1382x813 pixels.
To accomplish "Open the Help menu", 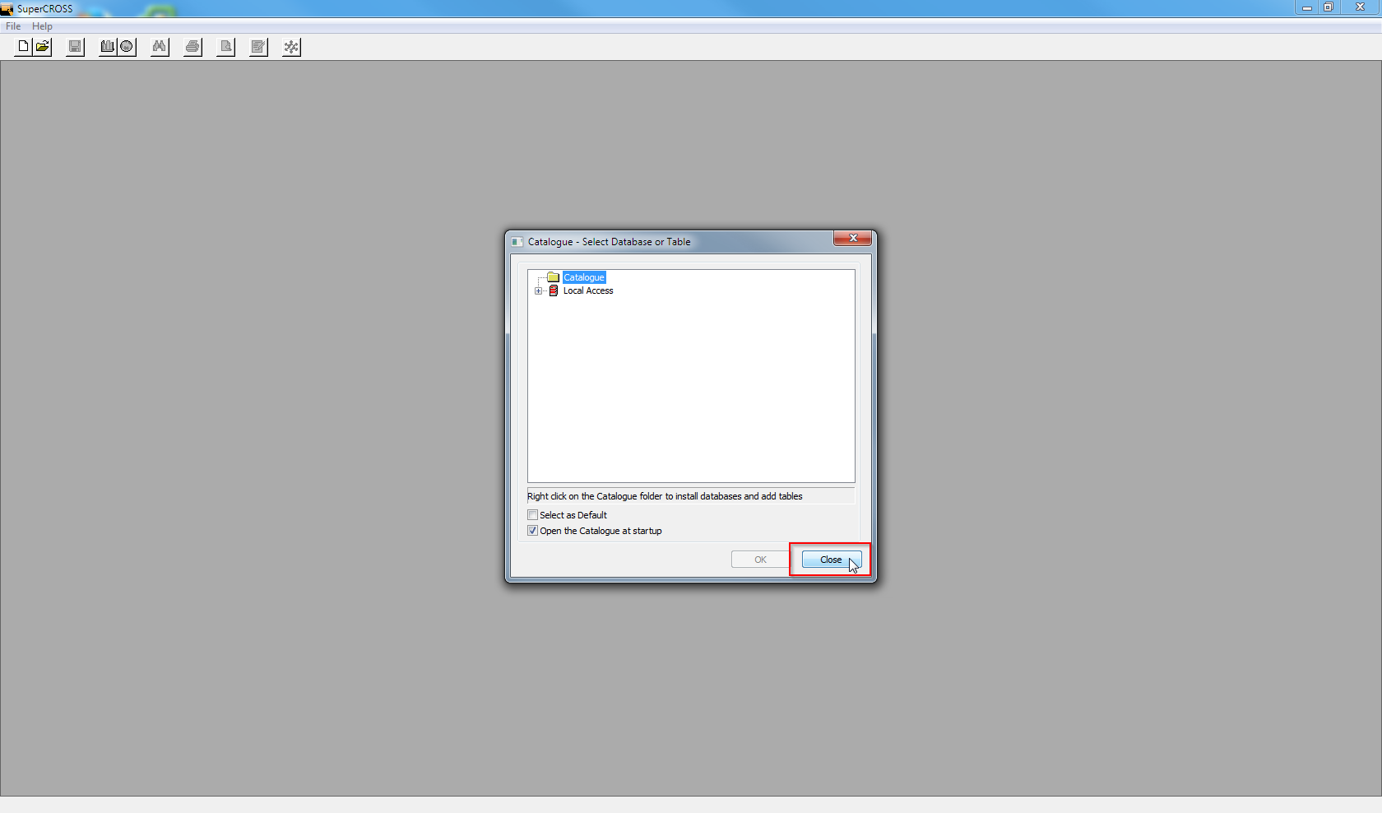I will (42, 26).
